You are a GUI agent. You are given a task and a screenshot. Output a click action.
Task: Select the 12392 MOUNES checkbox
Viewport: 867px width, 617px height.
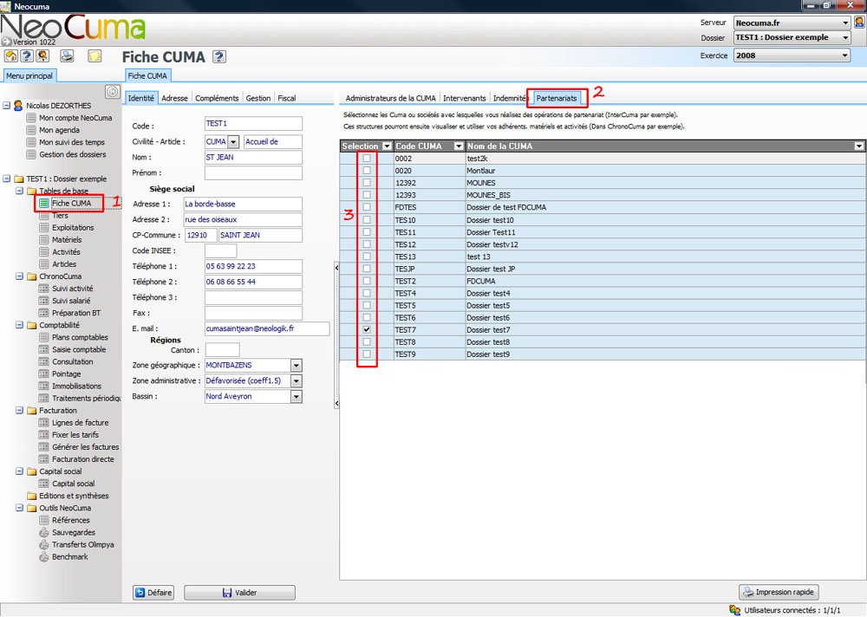point(367,183)
